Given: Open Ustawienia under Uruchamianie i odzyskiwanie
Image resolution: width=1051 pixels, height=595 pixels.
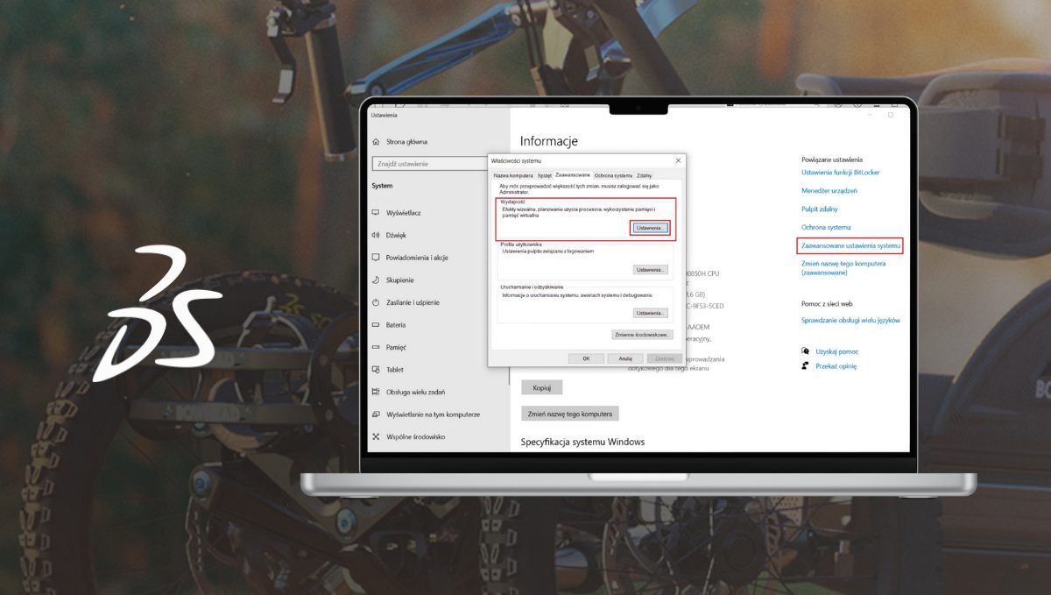Looking at the screenshot, I should [x=651, y=313].
